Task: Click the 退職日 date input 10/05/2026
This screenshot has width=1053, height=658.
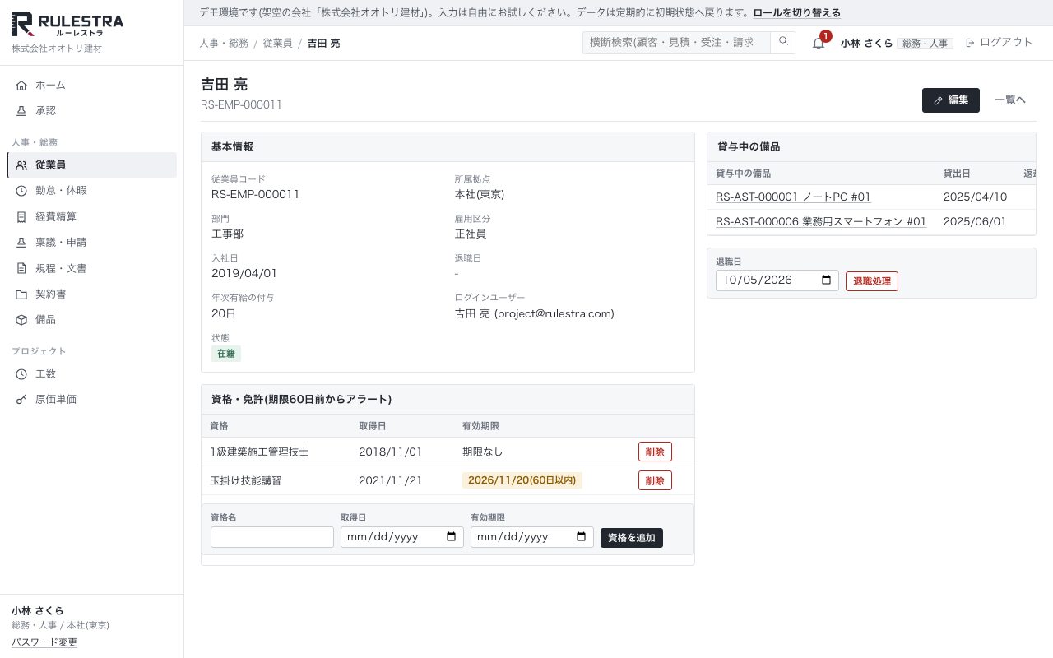Action: [x=777, y=280]
